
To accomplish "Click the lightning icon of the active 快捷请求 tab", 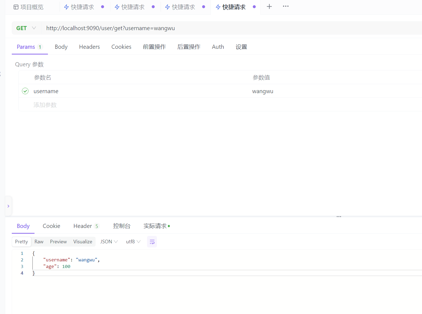I will [x=218, y=7].
